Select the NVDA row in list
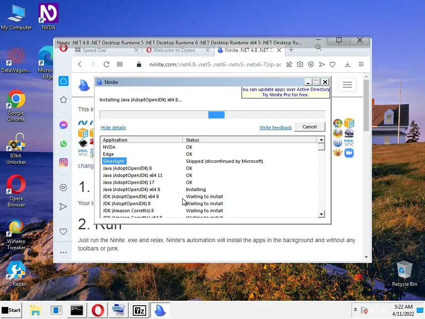Viewport: 425px width, 319px height. pyautogui.click(x=209, y=147)
